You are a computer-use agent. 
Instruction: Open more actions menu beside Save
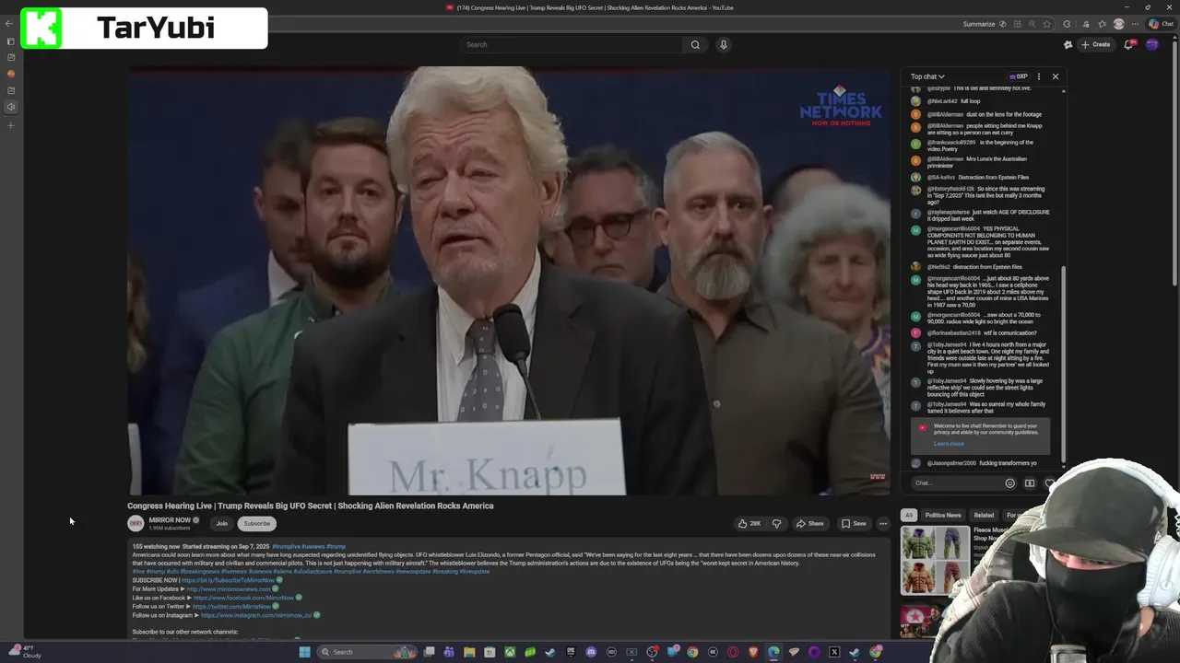(882, 523)
